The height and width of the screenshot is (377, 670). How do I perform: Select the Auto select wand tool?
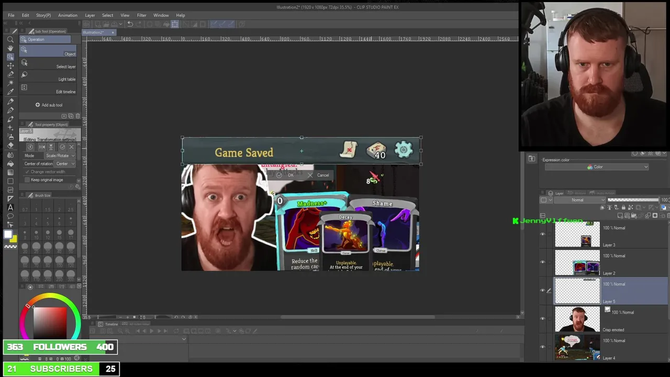coord(10,84)
